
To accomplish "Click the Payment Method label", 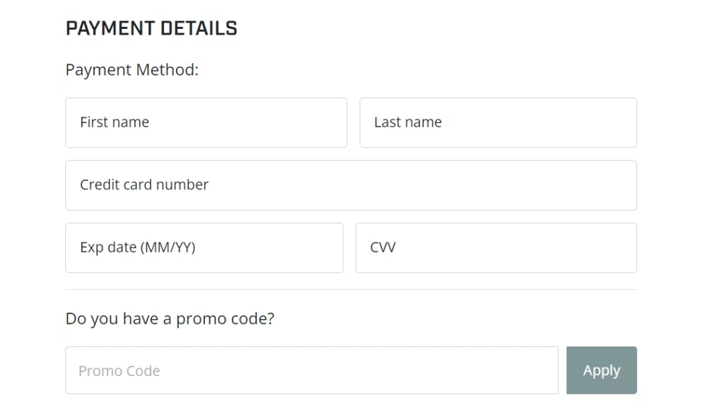I will (x=132, y=70).
